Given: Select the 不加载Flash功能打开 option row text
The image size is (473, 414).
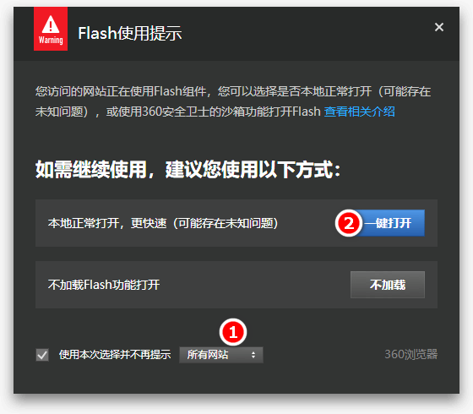Looking at the screenshot, I should click(x=104, y=285).
